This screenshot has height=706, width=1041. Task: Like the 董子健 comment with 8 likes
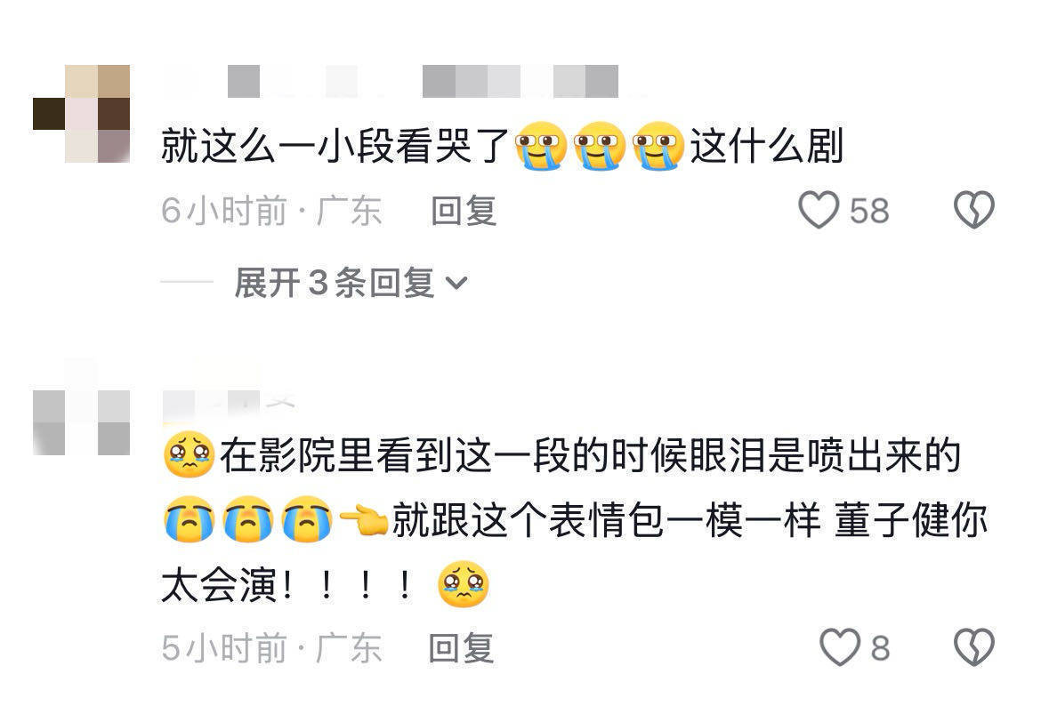[840, 647]
